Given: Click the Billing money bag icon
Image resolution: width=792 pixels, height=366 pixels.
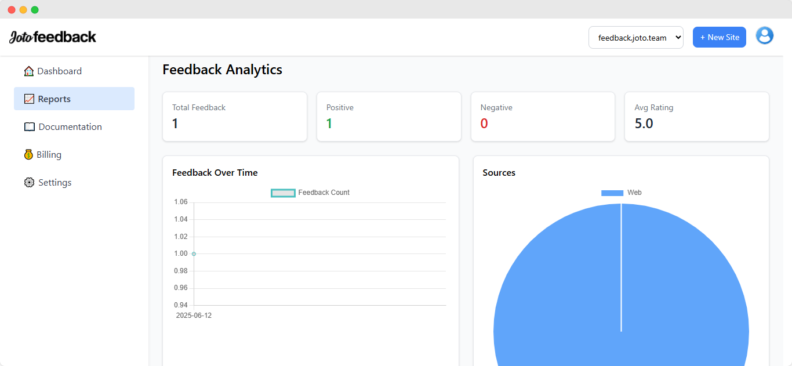Looking at the screenshot, I should 28,155.
